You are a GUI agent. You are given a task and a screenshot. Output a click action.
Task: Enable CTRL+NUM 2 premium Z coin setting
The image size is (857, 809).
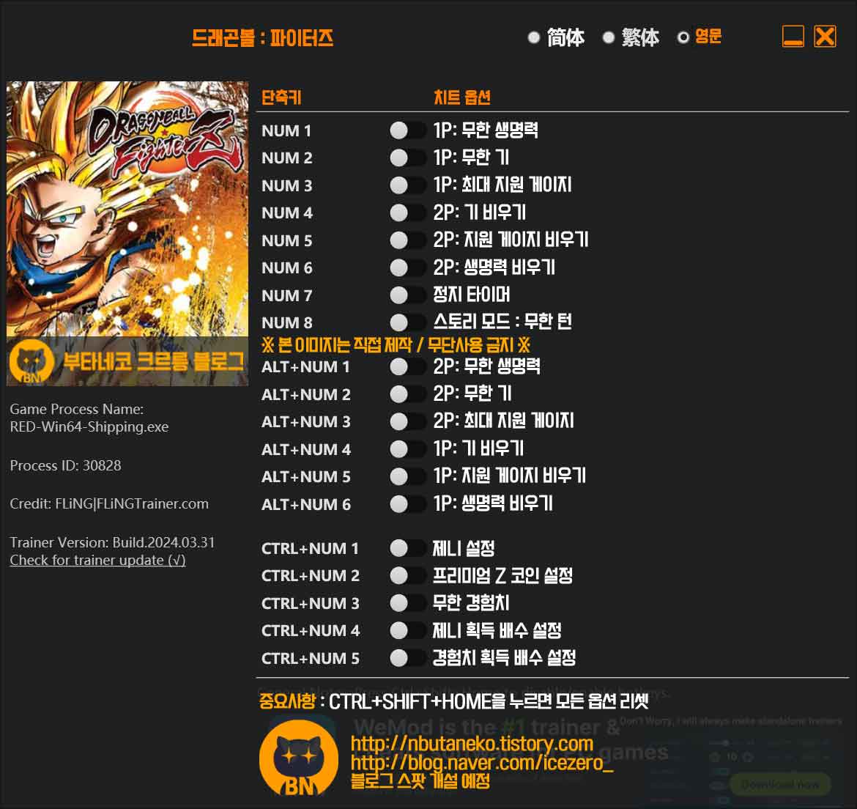point(407,575)
